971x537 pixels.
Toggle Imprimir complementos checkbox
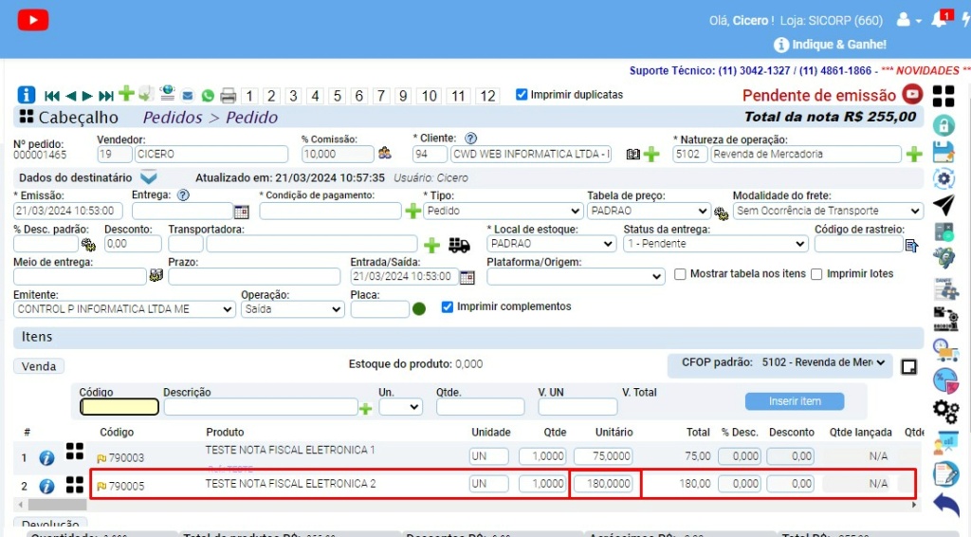pyautogui.click(x=448, y=306)
